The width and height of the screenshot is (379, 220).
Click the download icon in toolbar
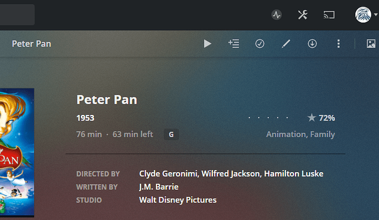pos(312,43)
